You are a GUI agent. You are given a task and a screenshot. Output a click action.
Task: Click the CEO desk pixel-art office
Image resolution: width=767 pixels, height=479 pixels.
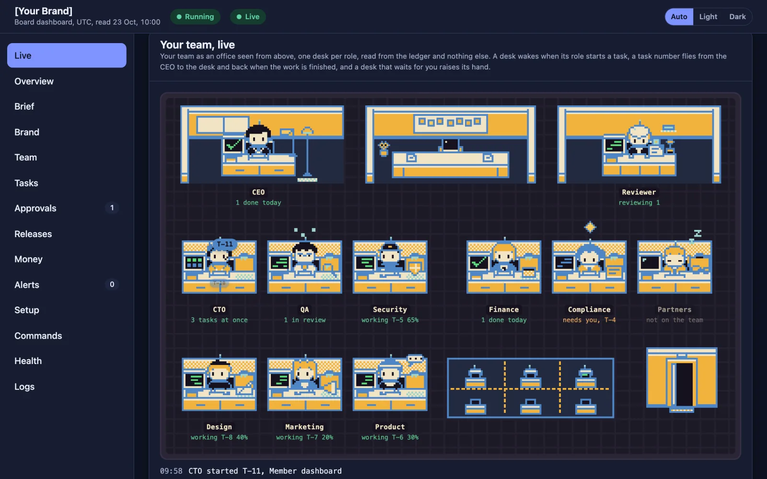click(x=262, y=144)
